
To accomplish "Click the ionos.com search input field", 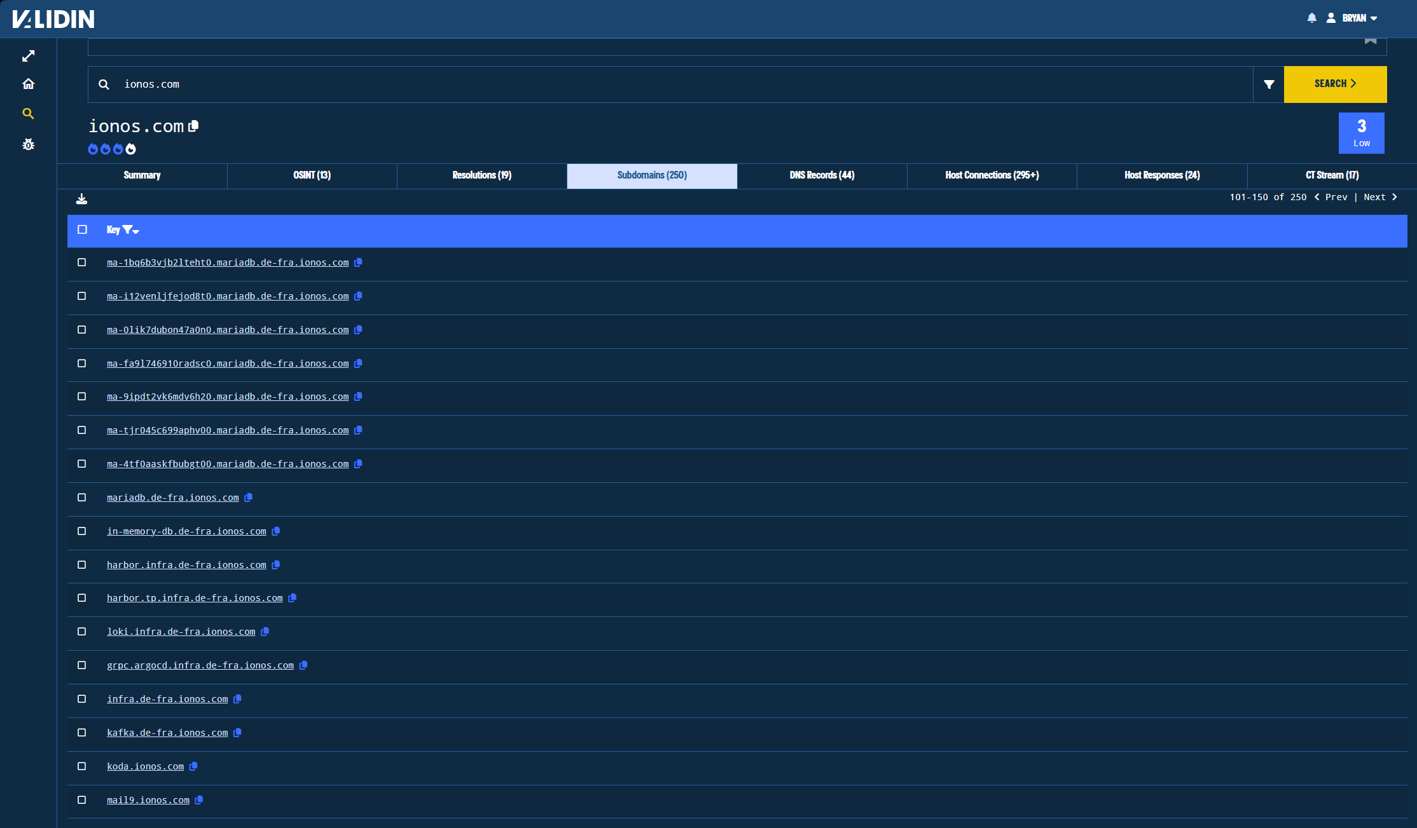I will pos(670,84).
